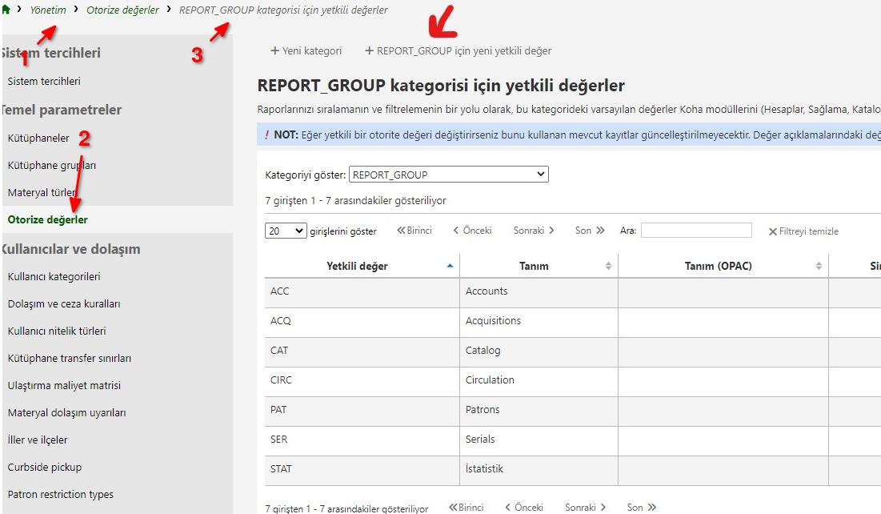Click the X icon of Filtreyi temizle
Image resolution: width=881 pixels, height=514 pixels.
coord(772,231)
